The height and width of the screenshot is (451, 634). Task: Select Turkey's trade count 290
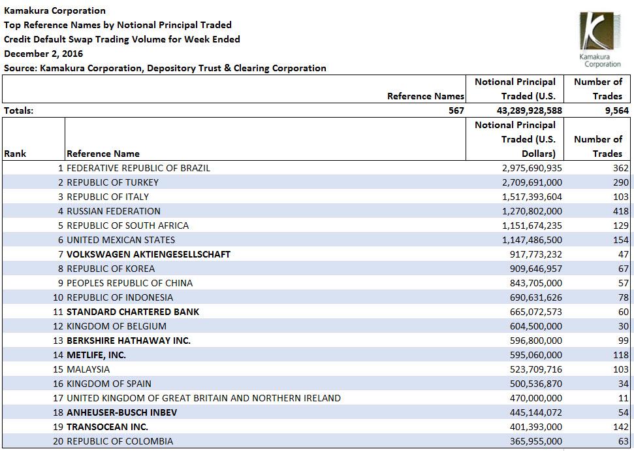pos(621,182)
